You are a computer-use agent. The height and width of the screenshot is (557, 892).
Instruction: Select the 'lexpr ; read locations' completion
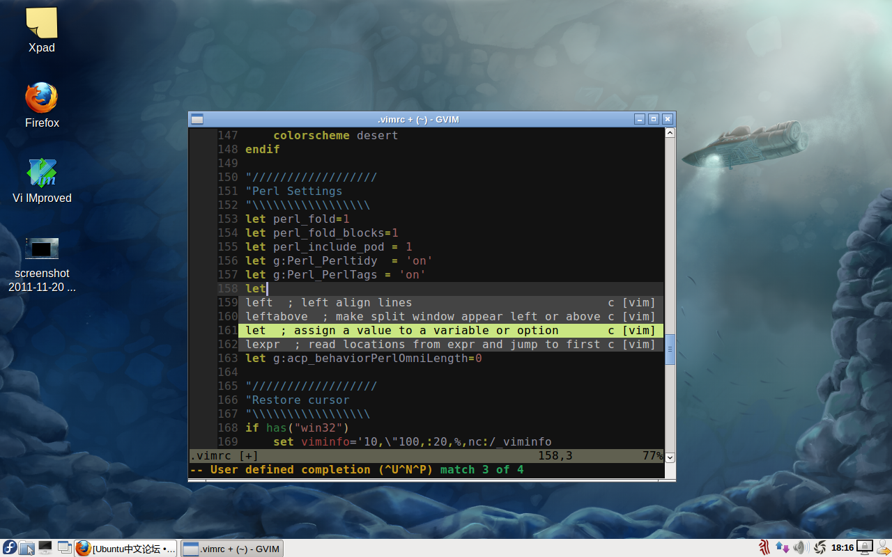(x=451, y=344)
